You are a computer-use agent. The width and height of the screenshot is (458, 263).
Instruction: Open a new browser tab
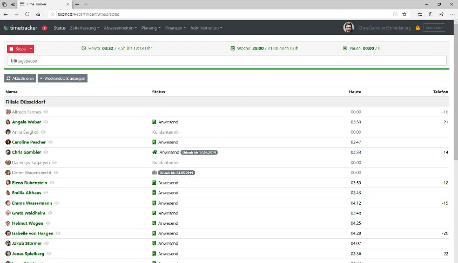[x=77, y=4]
